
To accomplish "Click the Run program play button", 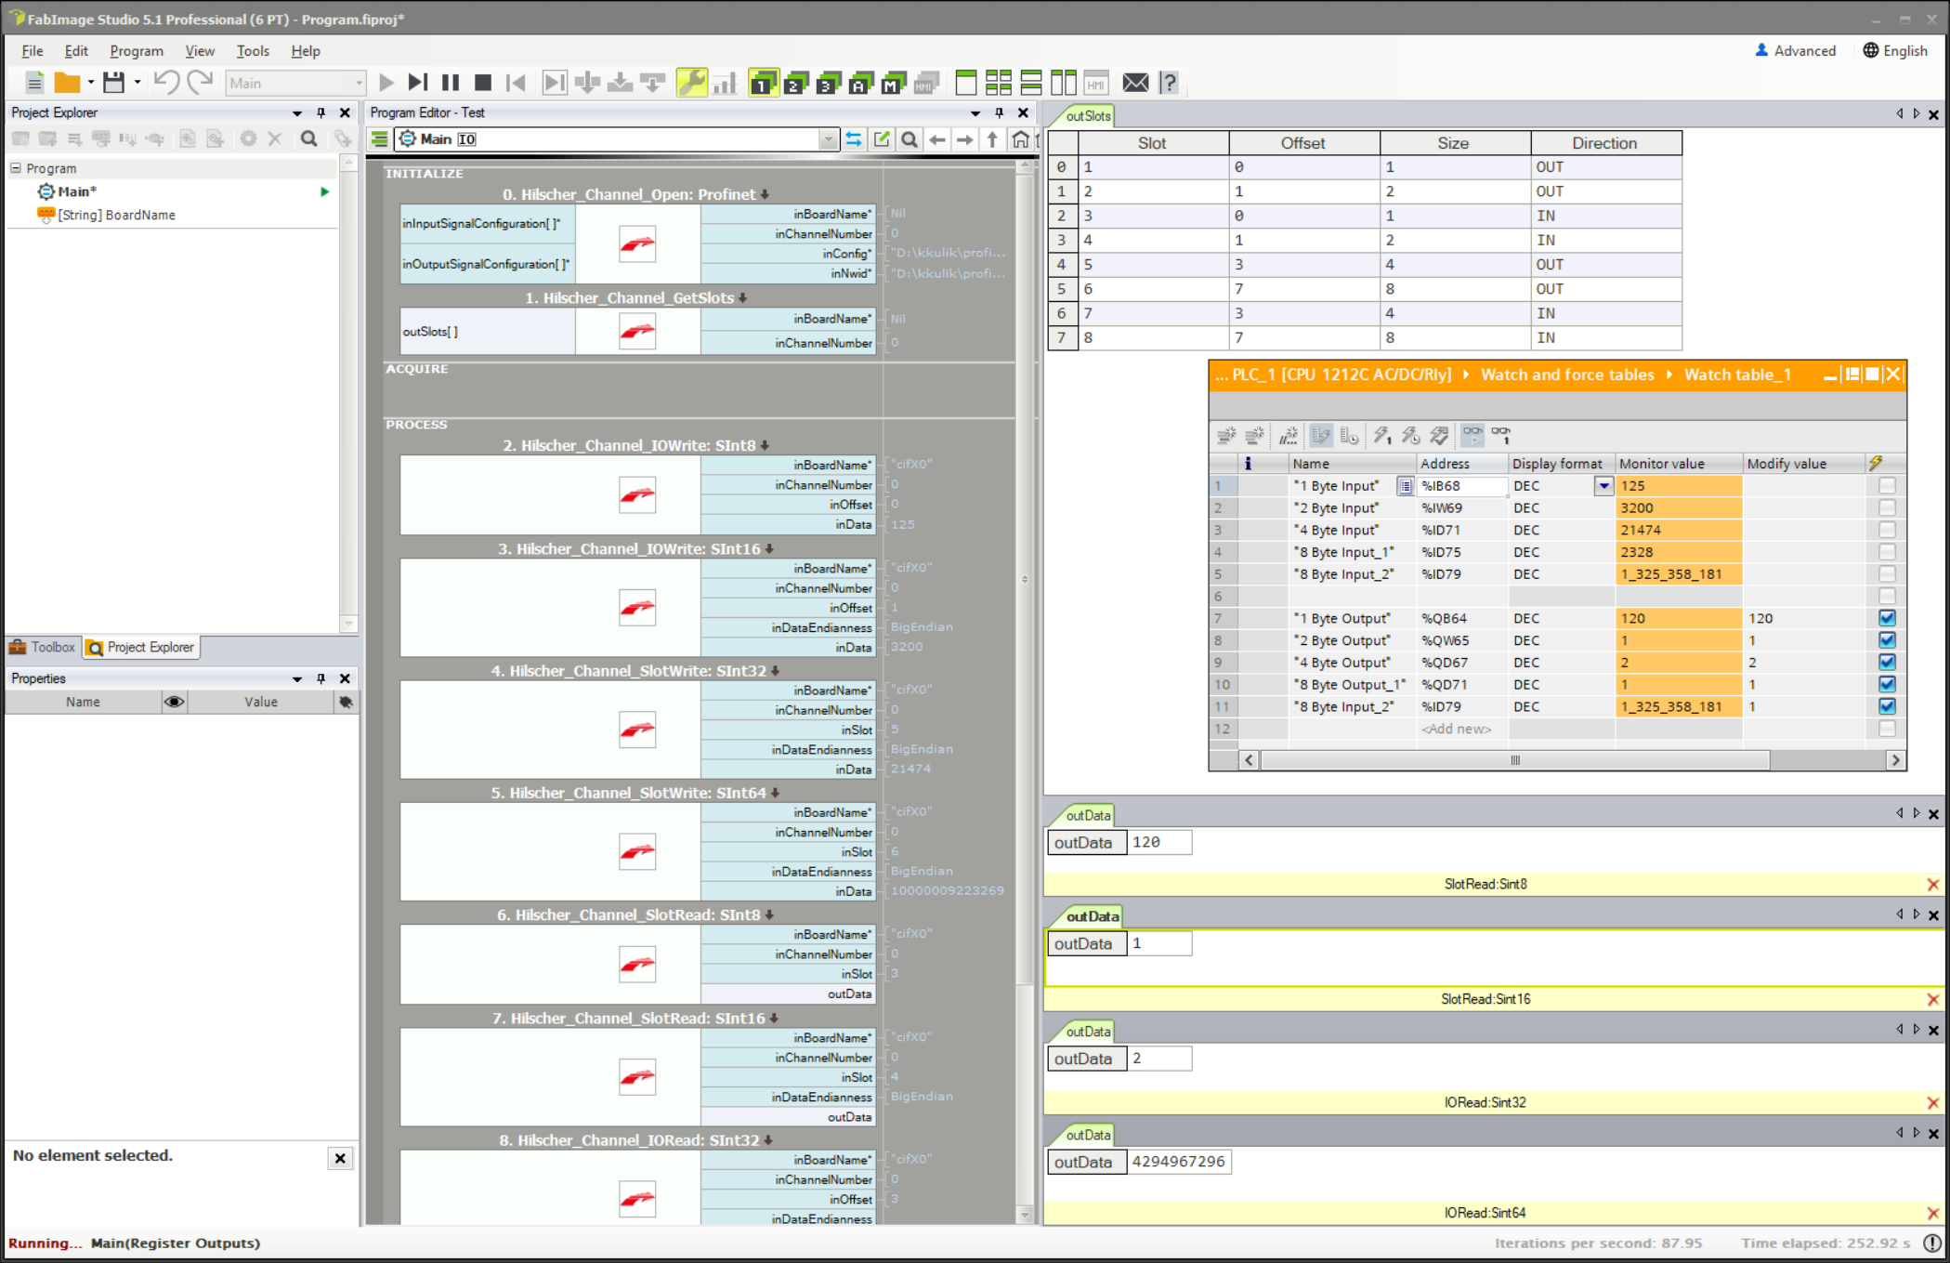I will click(x=386, y=83).
